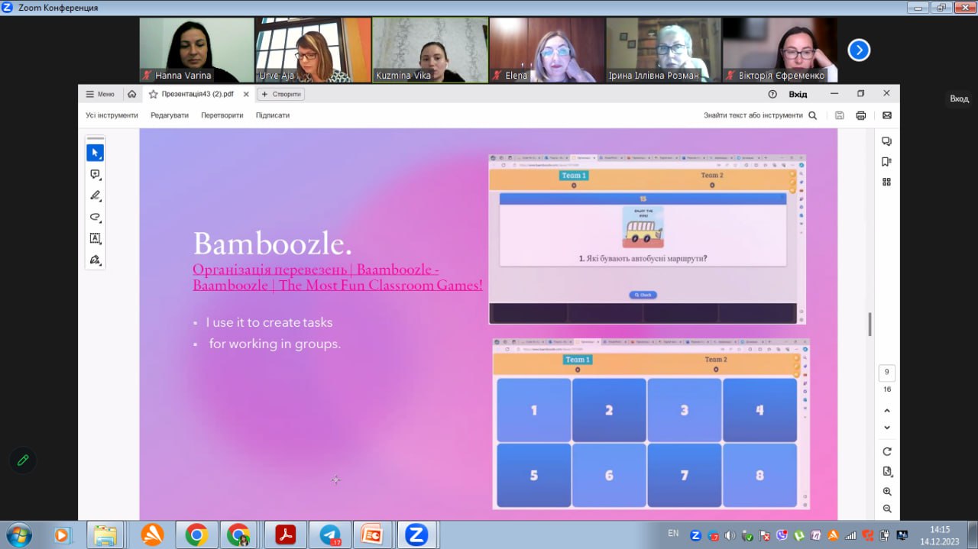Screen dimensions: 978x549
Task: Open Усі інструменти tab
Action: click(x=112, y=115)
